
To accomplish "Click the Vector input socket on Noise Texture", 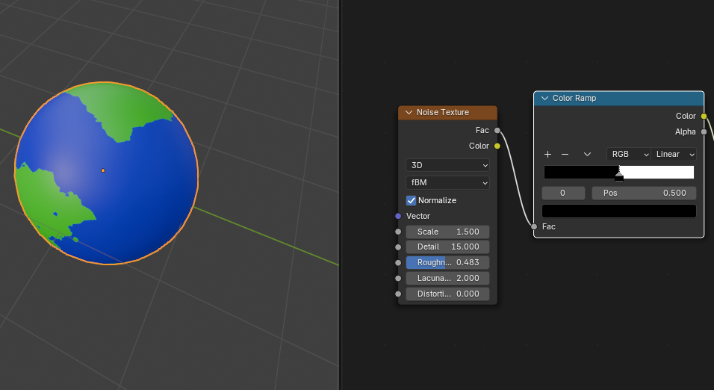I will click(398, 216).
